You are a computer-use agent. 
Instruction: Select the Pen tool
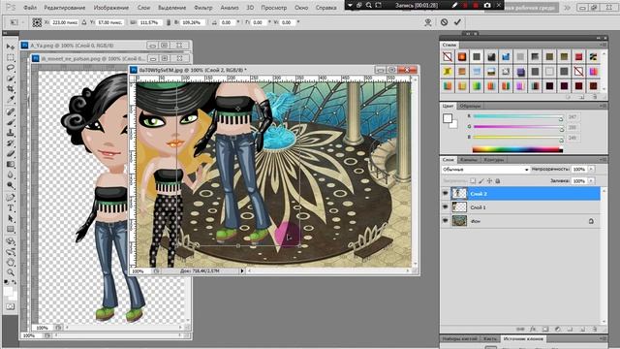(x=11, y=198)
